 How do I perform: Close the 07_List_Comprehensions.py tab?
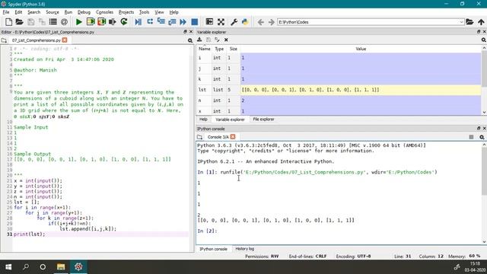(x=65, y=40)
